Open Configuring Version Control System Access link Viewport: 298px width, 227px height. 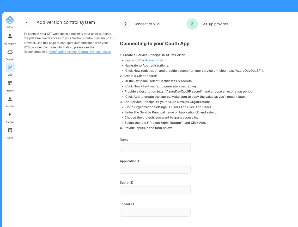pyautogui.click(x=80, y=52)
